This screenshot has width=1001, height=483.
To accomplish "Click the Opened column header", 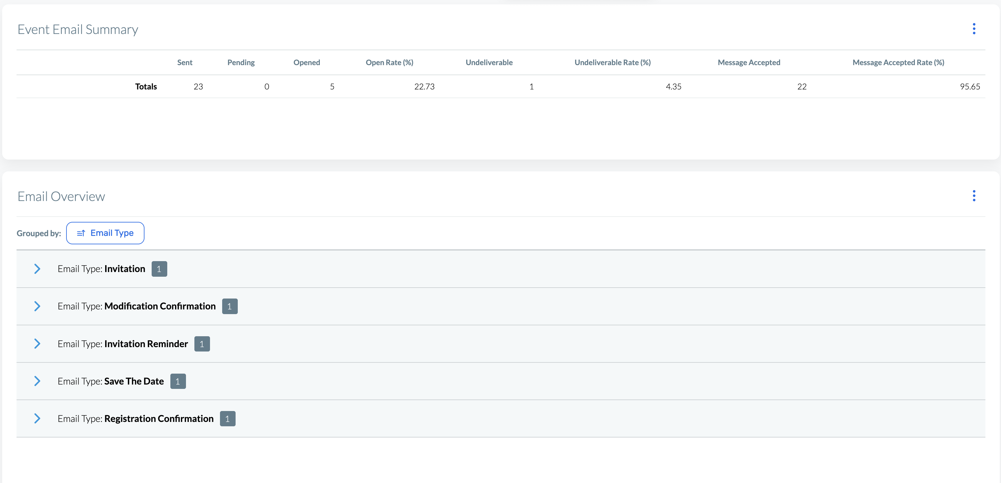I will [x=307, y=62].
